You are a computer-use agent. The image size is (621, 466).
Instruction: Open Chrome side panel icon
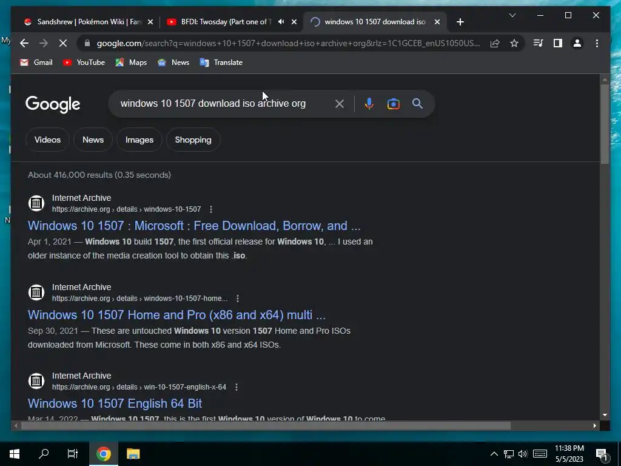pos(558,43)
